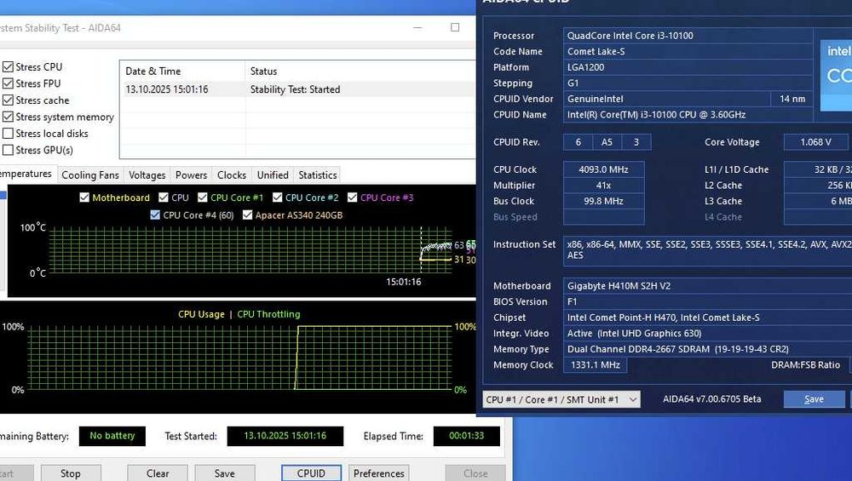Switch to Clocks tab

pyautogui.click(x=232, y=175)
